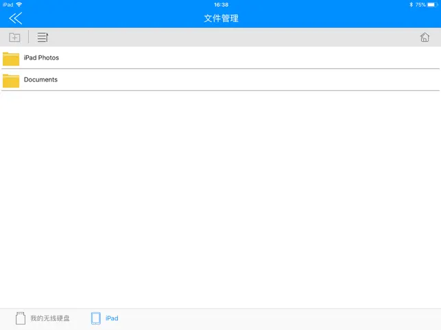The image size is (441, 330).
Task: Select the iPad Photos folder name
Action: pos(41,58)
